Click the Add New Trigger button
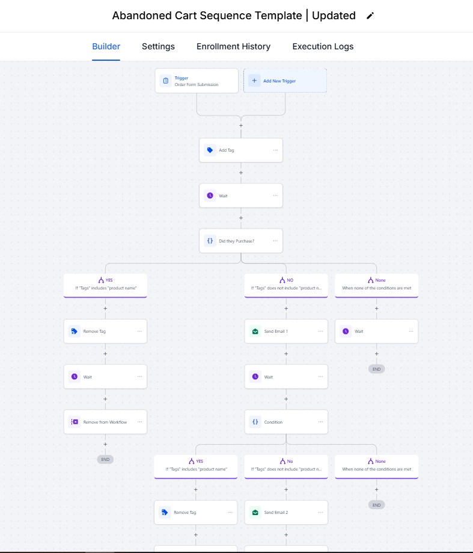The width and height of the screenshot is (473, 553). (x=285, y=81)
